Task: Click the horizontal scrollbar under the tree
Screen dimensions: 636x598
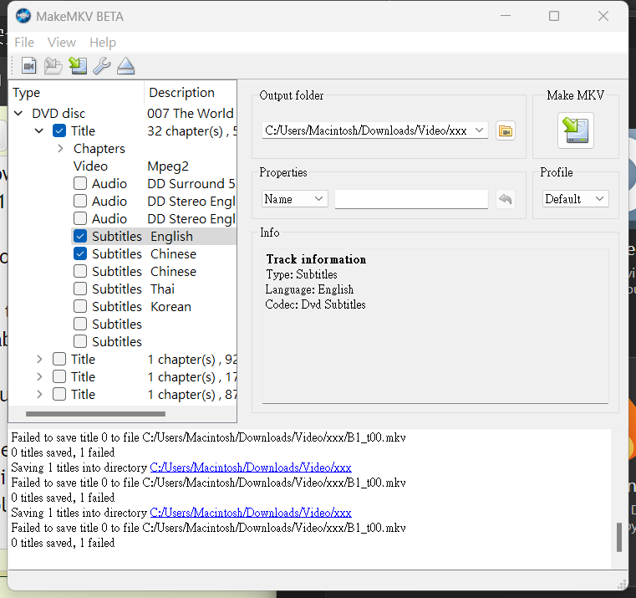Action: 96,414
